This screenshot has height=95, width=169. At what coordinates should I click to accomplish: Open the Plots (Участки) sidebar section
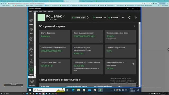click(31, 62)
